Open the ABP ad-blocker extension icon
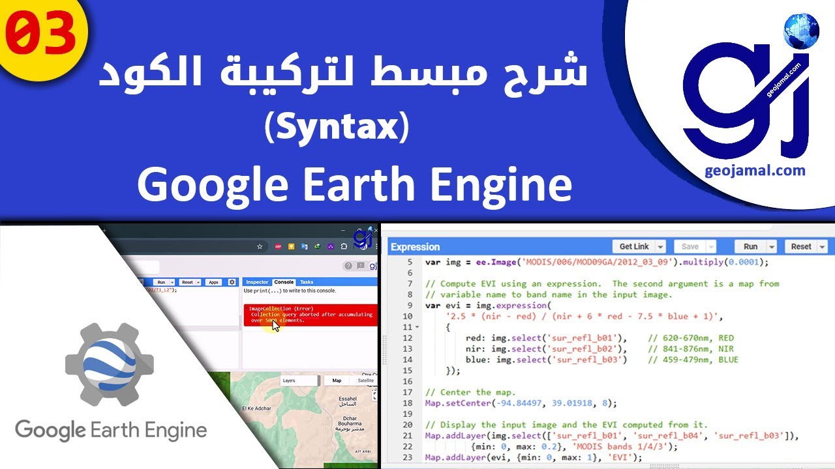Image resolution: width=835 pixels, height=469 pixels. coord(278,247)
